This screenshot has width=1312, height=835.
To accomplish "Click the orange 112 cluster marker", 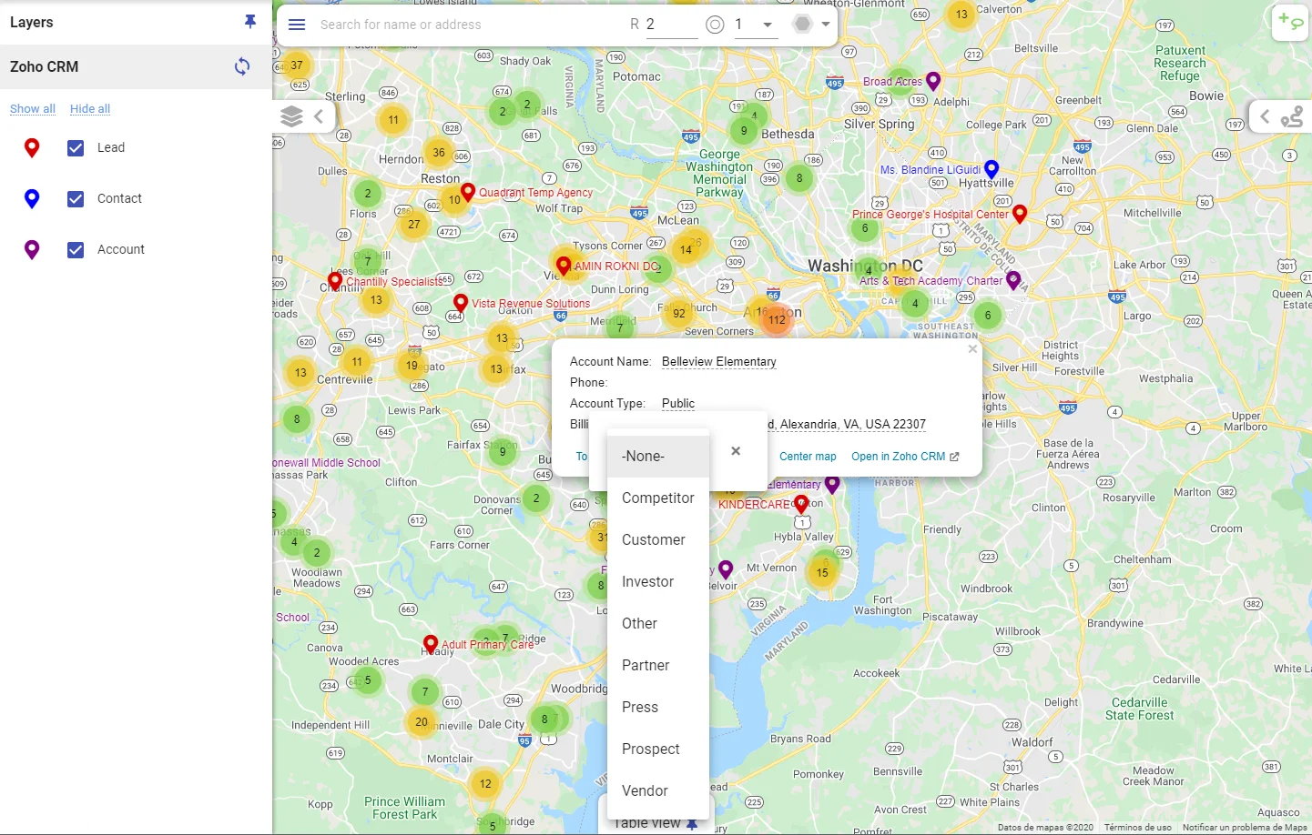I will (777, 320).
